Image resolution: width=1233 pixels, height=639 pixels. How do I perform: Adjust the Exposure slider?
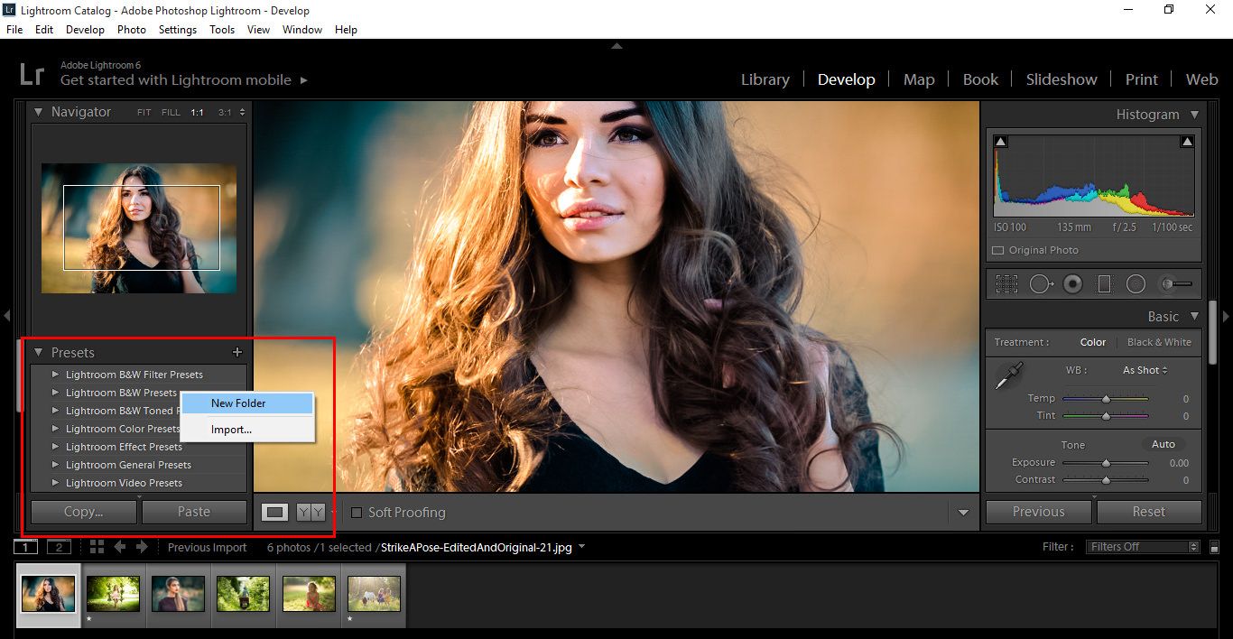click(1106, 463)
